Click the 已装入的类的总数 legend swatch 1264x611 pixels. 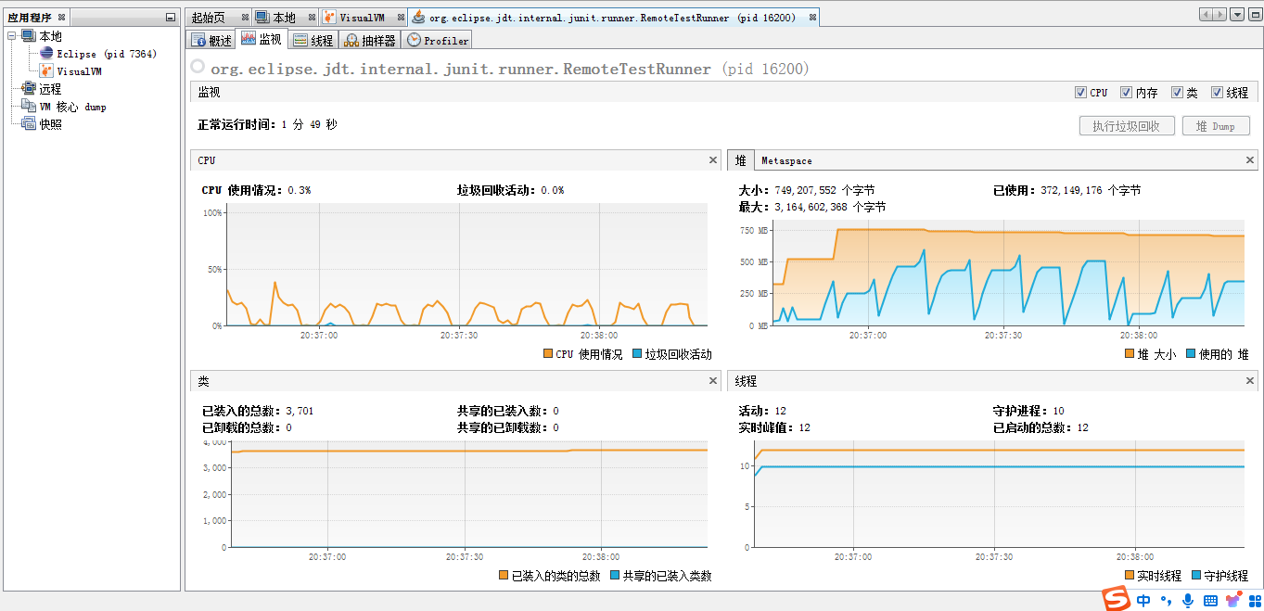[x=504, y=575]
